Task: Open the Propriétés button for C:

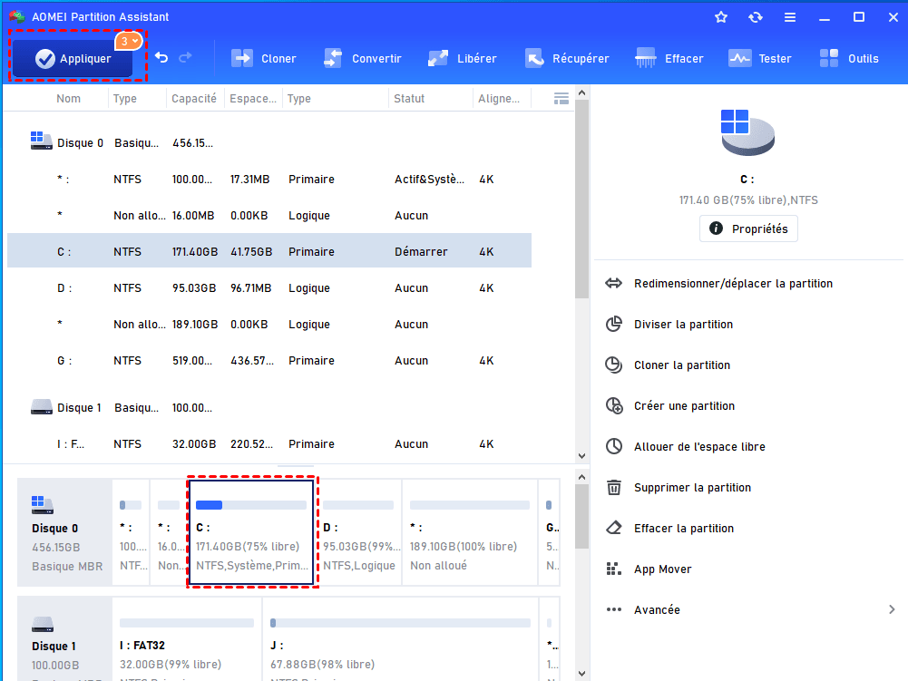Action: coord(748,229)
